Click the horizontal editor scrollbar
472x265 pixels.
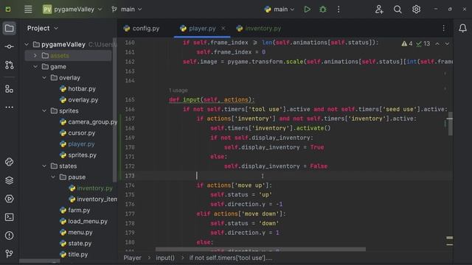(260, 249)
